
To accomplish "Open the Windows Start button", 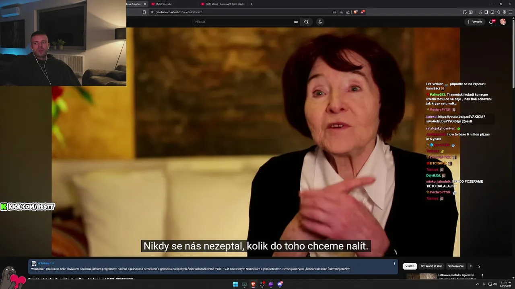I will (235, 284).
